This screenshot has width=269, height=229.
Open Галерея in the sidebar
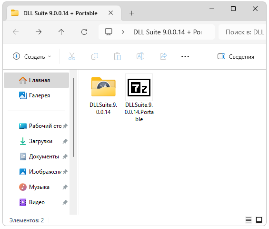tap(36, 95)
